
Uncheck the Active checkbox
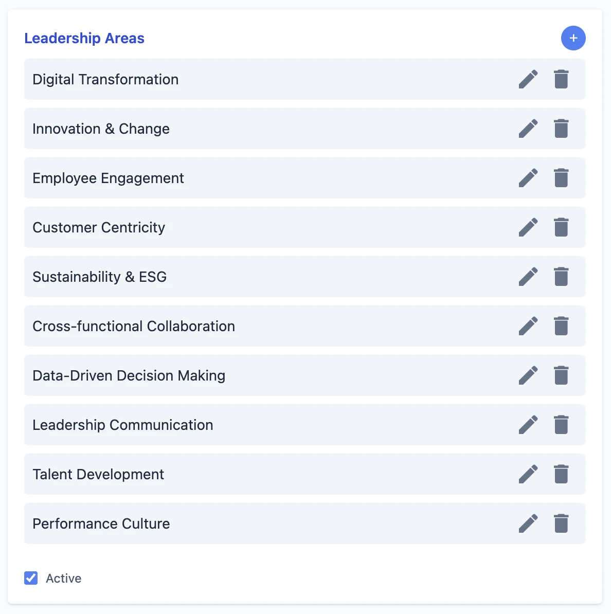click(x=31, y=578)
